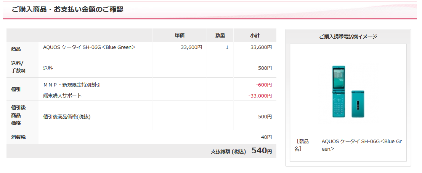This screenshot has height=173, width=422.
Task: Click the closed flip phone image
Action: pos(358,104)
